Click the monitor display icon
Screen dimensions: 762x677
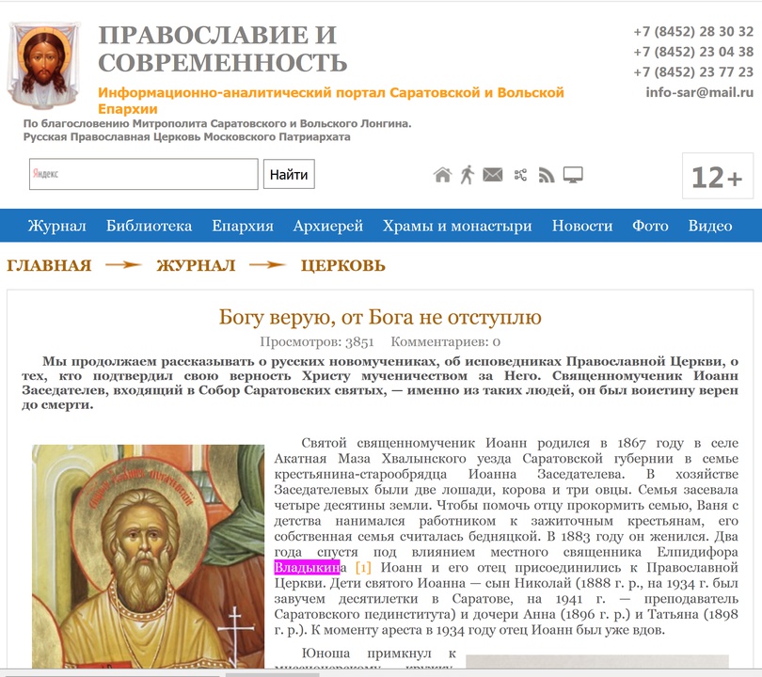(573, 175)
